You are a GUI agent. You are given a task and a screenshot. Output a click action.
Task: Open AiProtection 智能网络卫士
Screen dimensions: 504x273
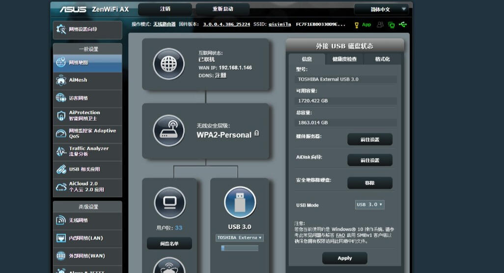(x=87, y=115)
